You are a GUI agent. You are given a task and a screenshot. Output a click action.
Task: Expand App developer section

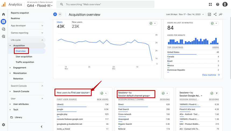click(27, 26)
